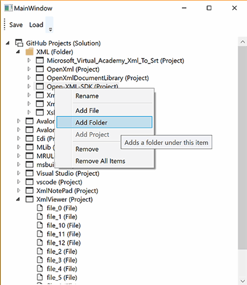Collapse the XmlViewer project node

pos(18,199)
